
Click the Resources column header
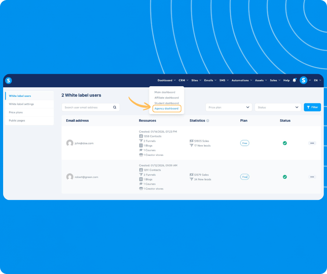pyautogui.click(x=147, y=121)
